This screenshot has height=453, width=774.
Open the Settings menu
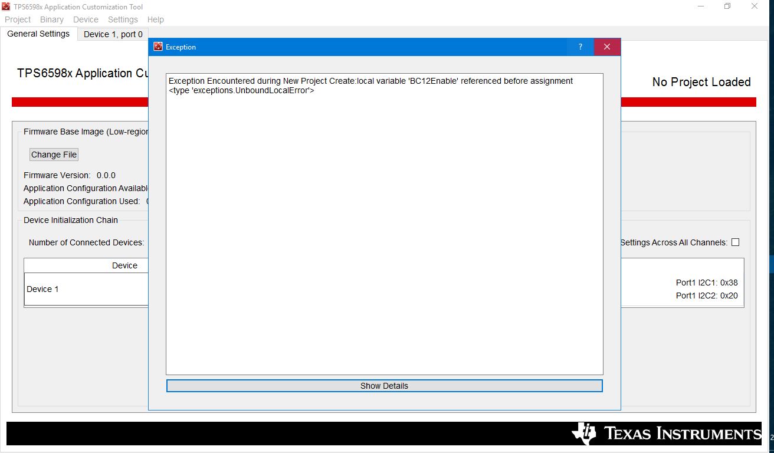click(x=123, y=19)
